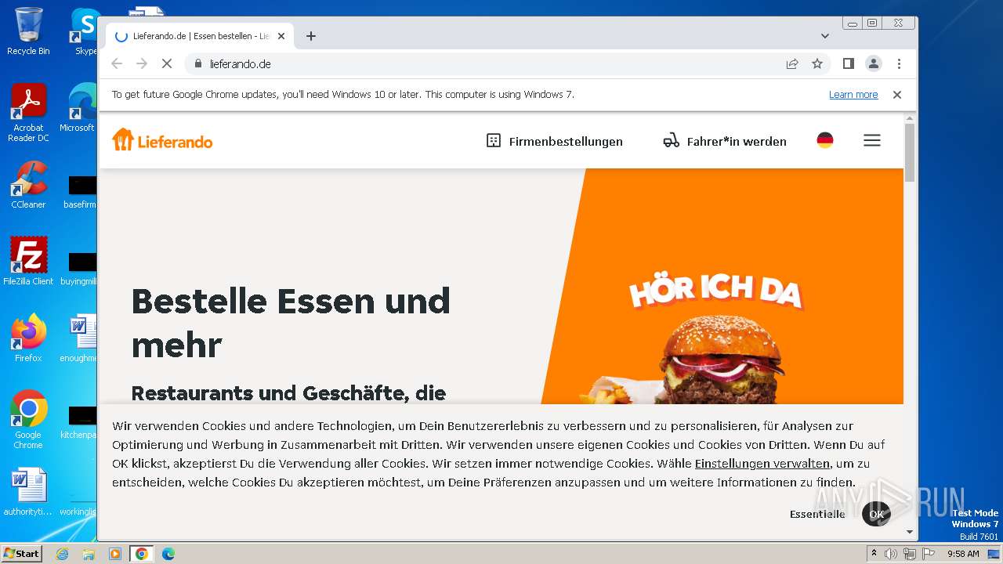Open Google Chrome desktop icon
This screenshot has width=1003, height=564.
coord(28,419)
